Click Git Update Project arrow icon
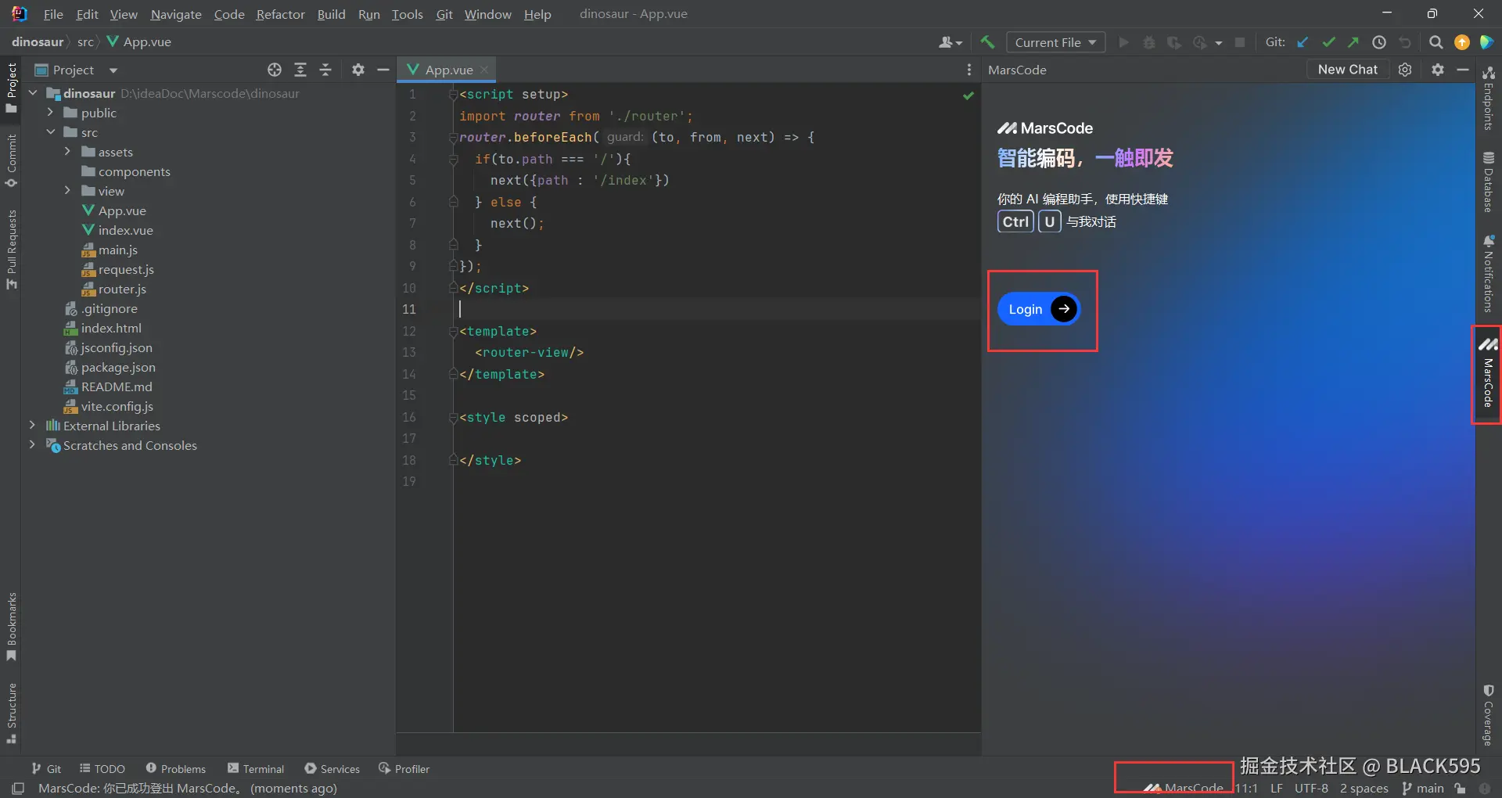Screen dimensions: 1502x798 coord(1303,42)
